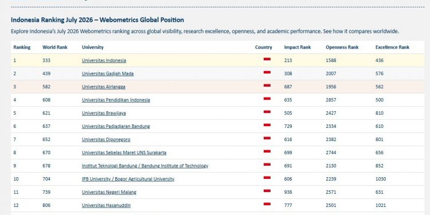
Task: Open Universitas Padjadjaran Bandung link
Action: 116,126
